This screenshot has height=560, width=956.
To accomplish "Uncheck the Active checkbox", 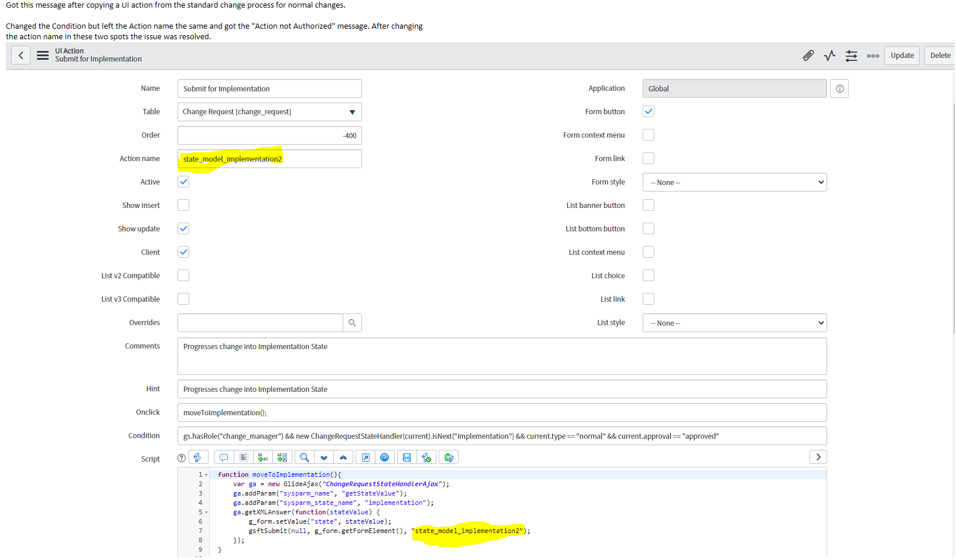I will 183,182.
